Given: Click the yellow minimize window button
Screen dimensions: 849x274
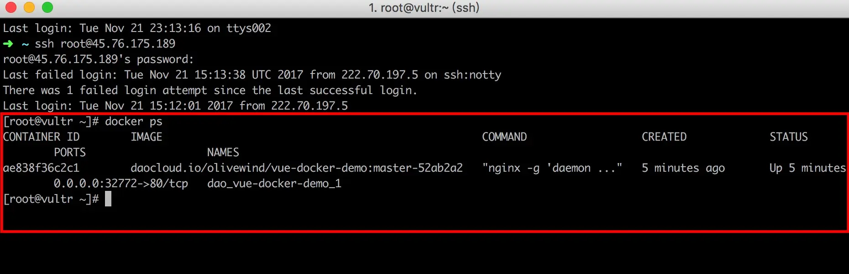Looking at the screenshot, I should click(29, 7).
